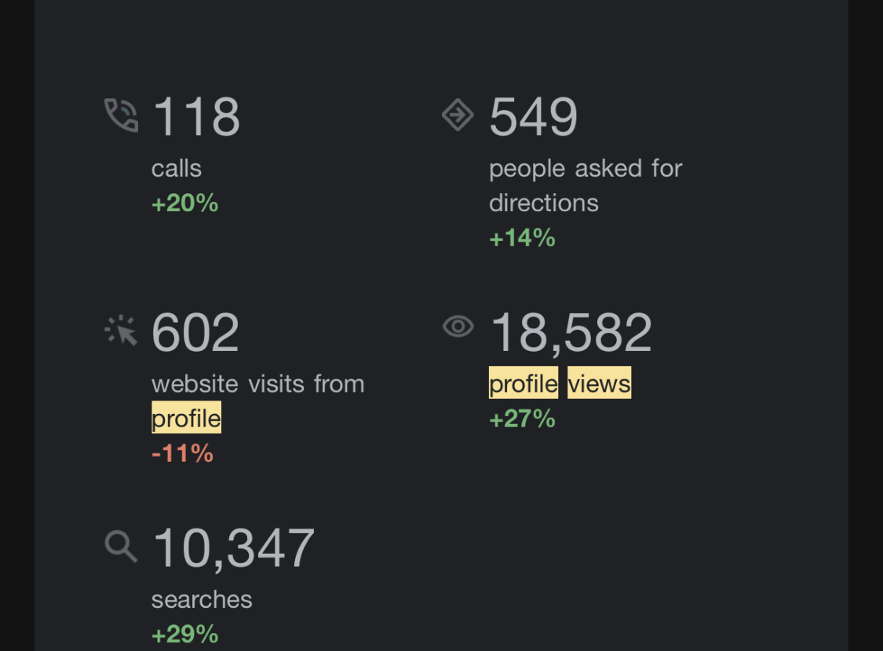The image size is (883, 651).
Task: Select the 10,347 searches number
Action: click(233, 548)
